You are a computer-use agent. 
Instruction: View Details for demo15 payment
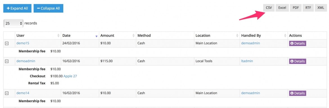298,44
